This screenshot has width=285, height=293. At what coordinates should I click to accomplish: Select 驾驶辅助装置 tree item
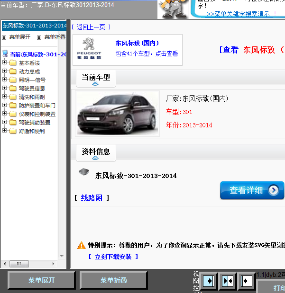tap(35, 123)
